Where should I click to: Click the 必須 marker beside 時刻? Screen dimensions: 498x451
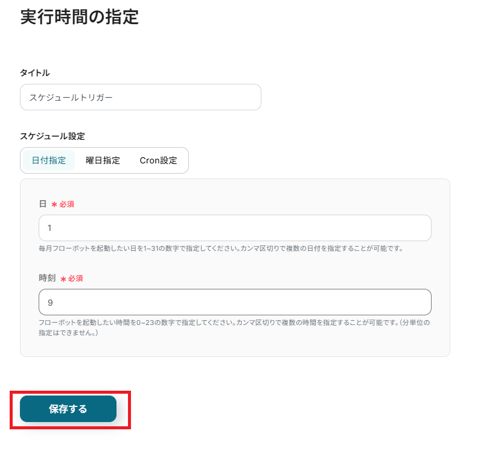[75, 279]
